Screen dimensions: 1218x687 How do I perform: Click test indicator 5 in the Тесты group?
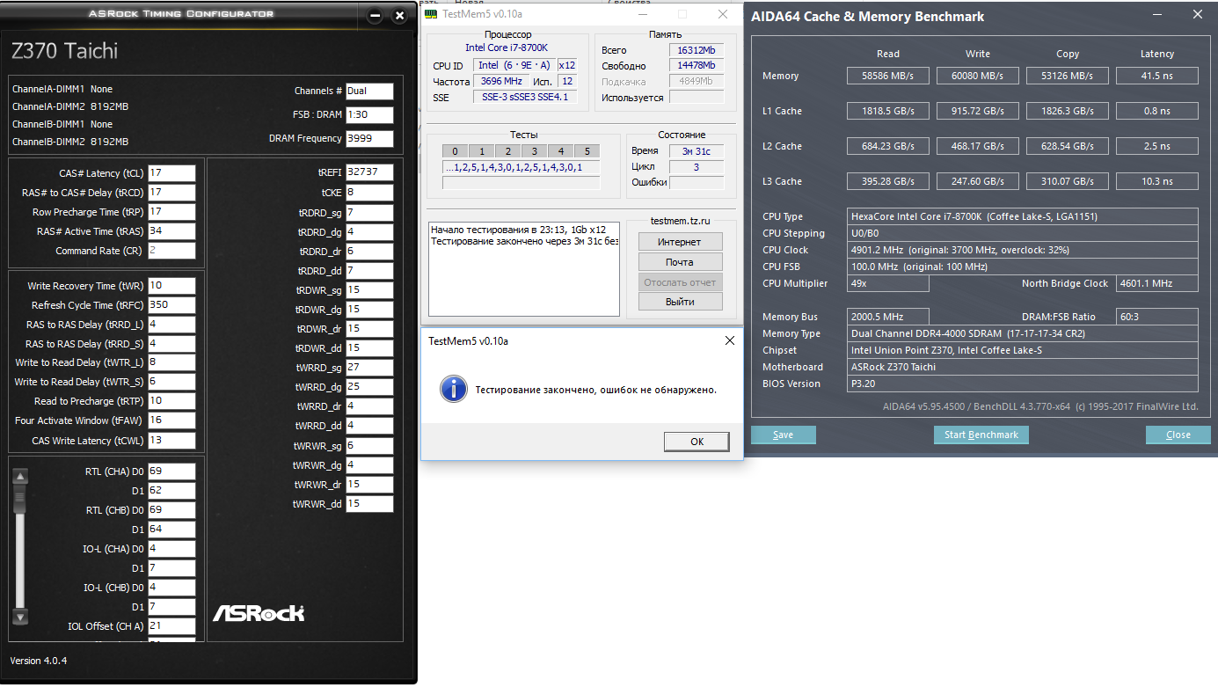(x=587, y=151)
